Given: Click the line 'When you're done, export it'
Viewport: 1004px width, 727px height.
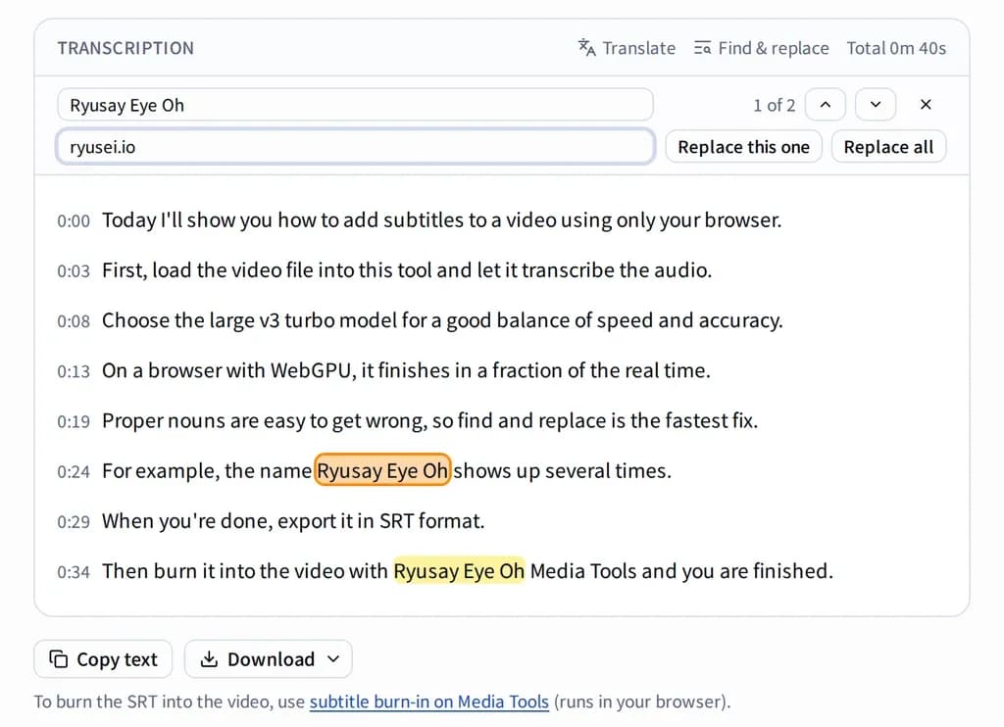Looking at the screenshot, I should point(293,521).
